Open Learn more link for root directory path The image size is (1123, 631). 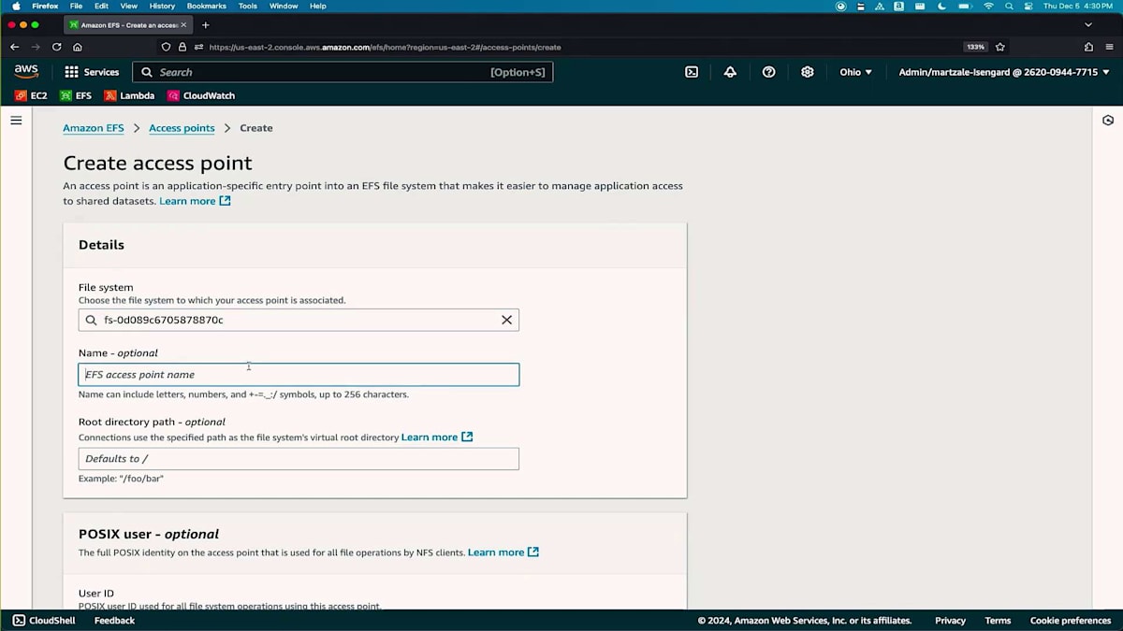tap(437, 437)
